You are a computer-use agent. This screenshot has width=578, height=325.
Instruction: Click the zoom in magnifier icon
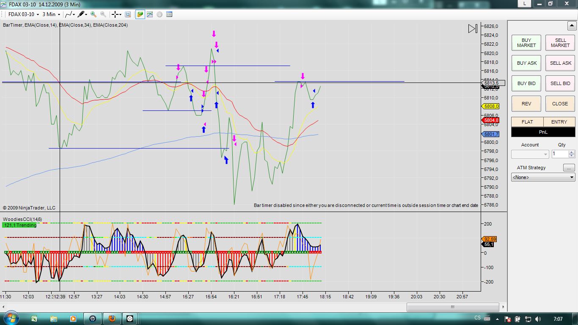point(94,14)
